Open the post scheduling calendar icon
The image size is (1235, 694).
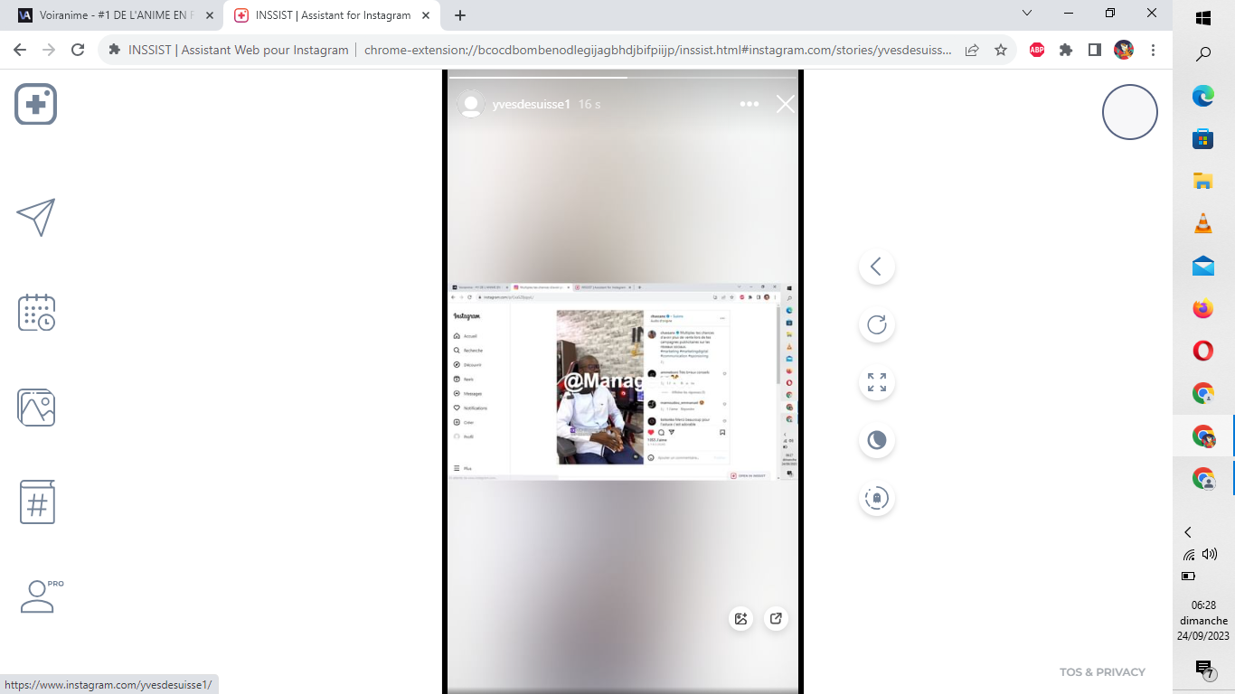pos(36,313)
